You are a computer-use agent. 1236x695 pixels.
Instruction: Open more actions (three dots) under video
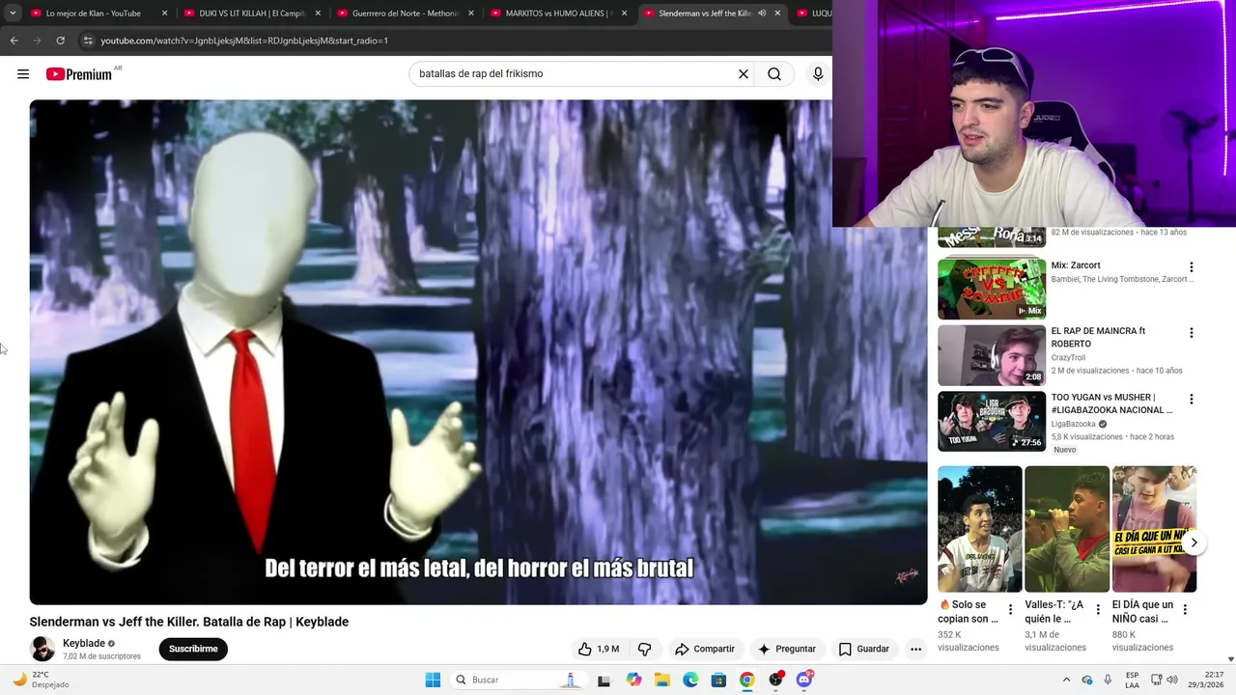point(915,649)
